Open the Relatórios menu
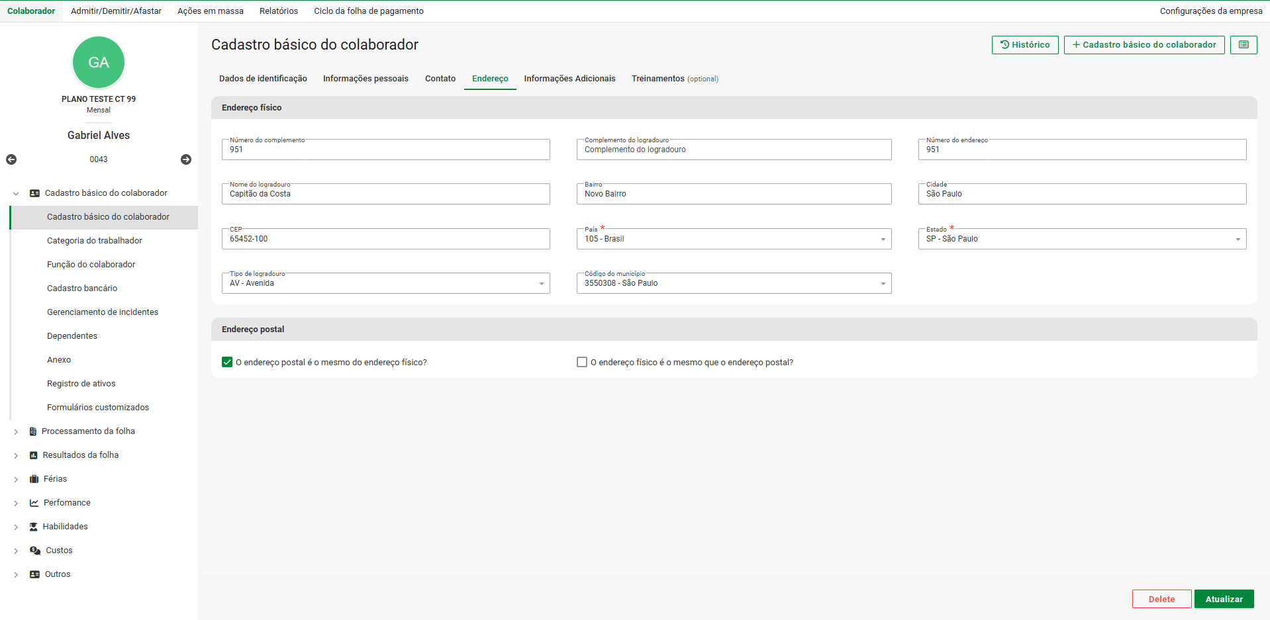Screen dimensions: 1270x620 click(x=278, y=11)
